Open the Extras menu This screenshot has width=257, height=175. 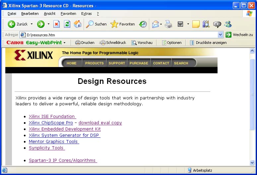tap(86, 14)
